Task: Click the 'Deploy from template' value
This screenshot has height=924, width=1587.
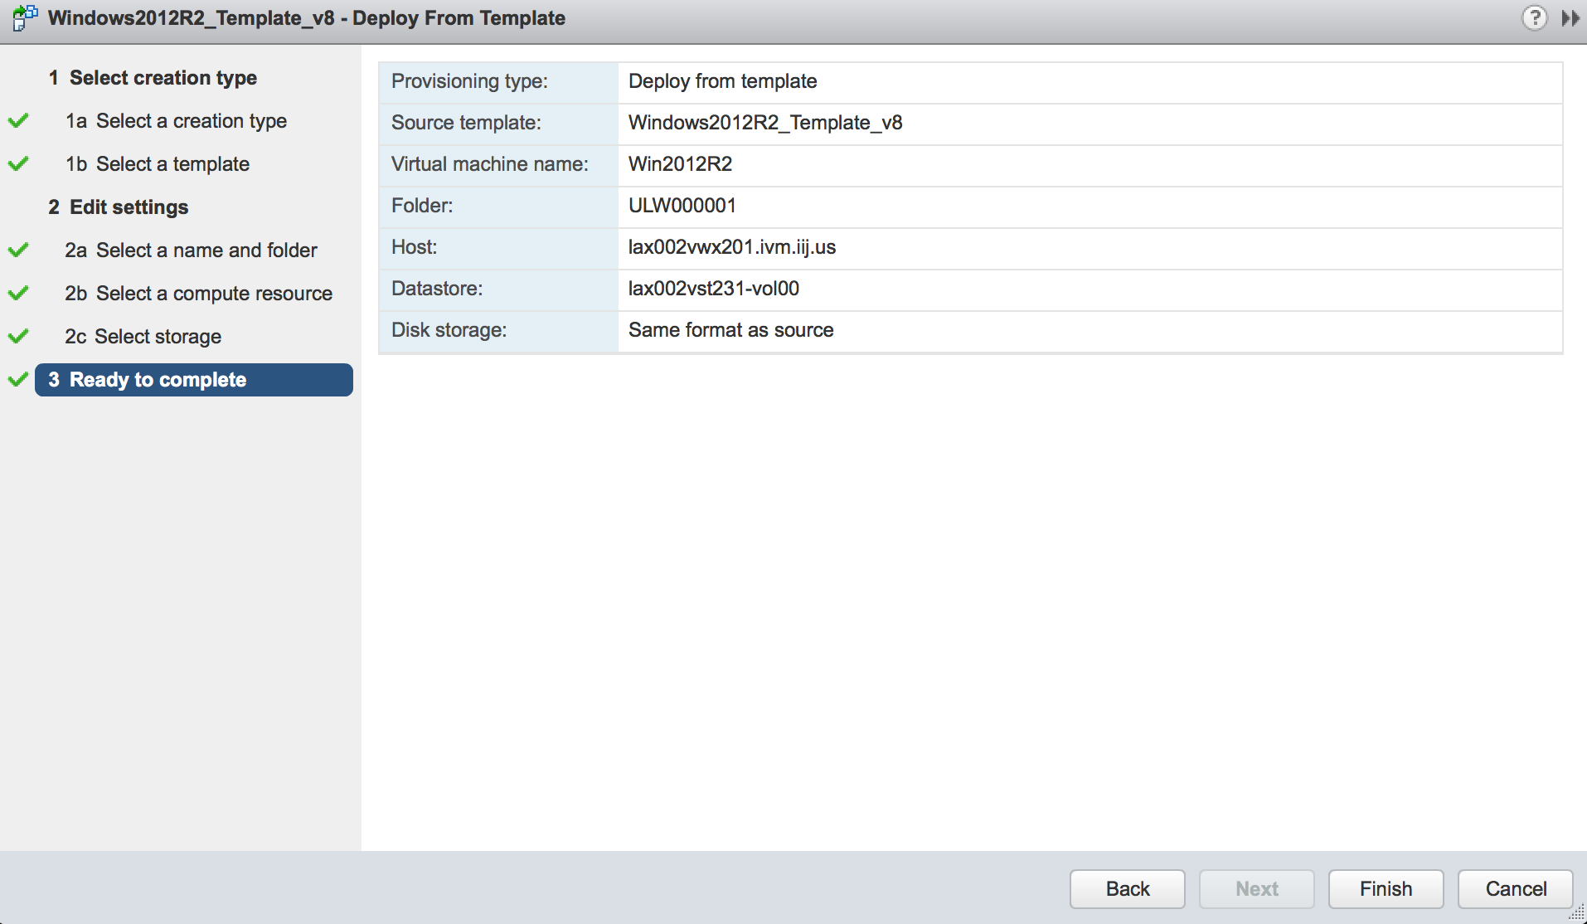Action: [722, 81]
